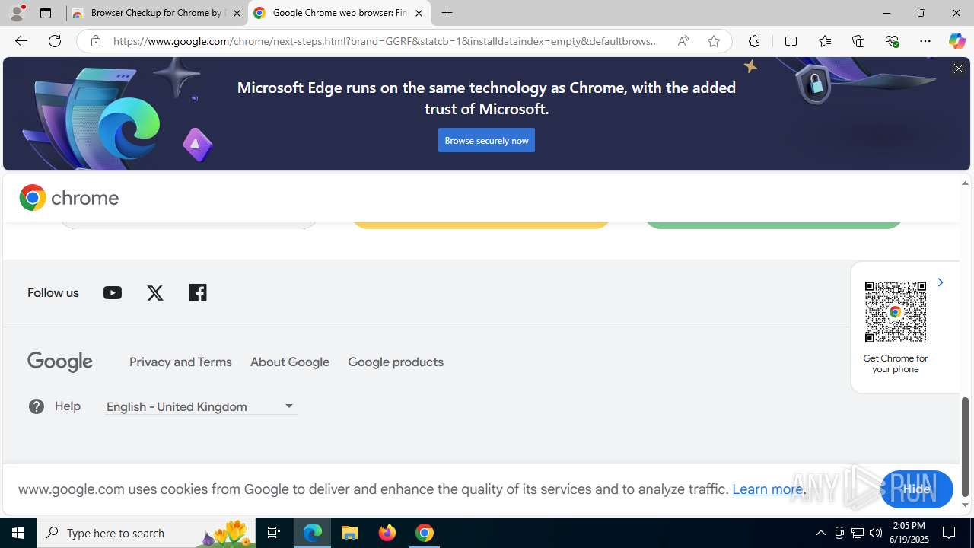Screen dimensions: 974x548
Task: Open the Google products link
Action: 396,362
